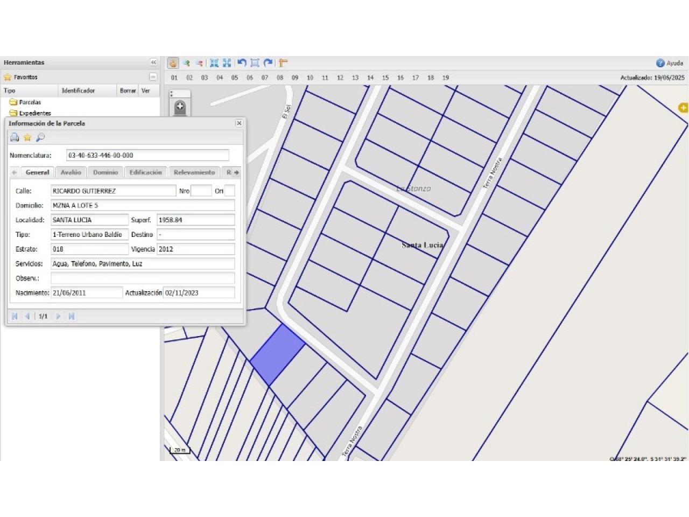This screenshot has width=689, height=517.
Task: Click the map zoom-in plus button
Action: tap(180, 107)
